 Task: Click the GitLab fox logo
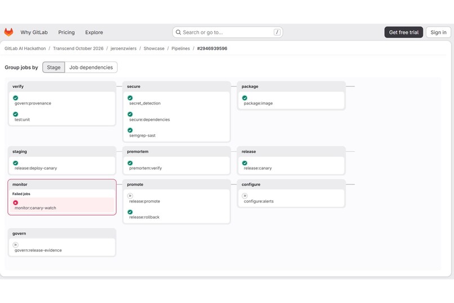(8, 32)
